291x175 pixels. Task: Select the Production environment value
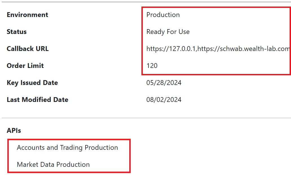(163, 15)
